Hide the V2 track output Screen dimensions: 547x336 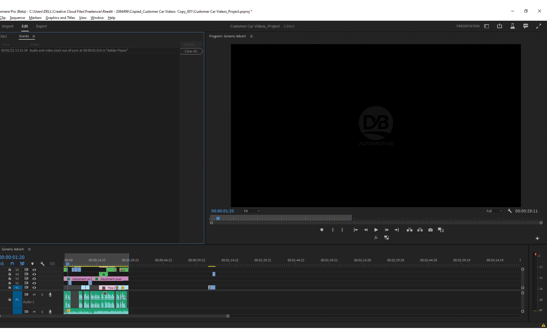(x=34, y=283)
